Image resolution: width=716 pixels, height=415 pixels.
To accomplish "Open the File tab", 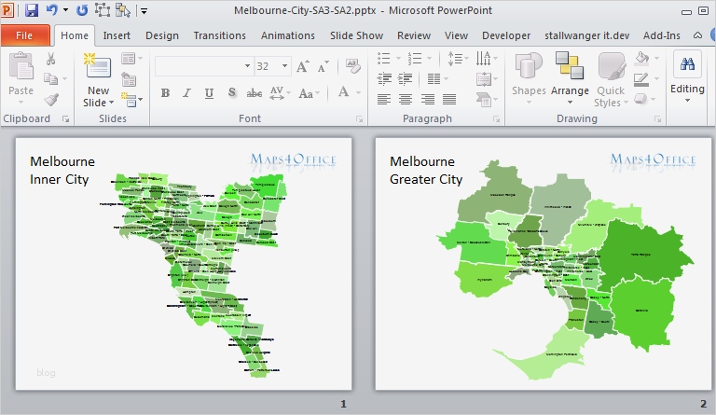I will pos(24,35).
